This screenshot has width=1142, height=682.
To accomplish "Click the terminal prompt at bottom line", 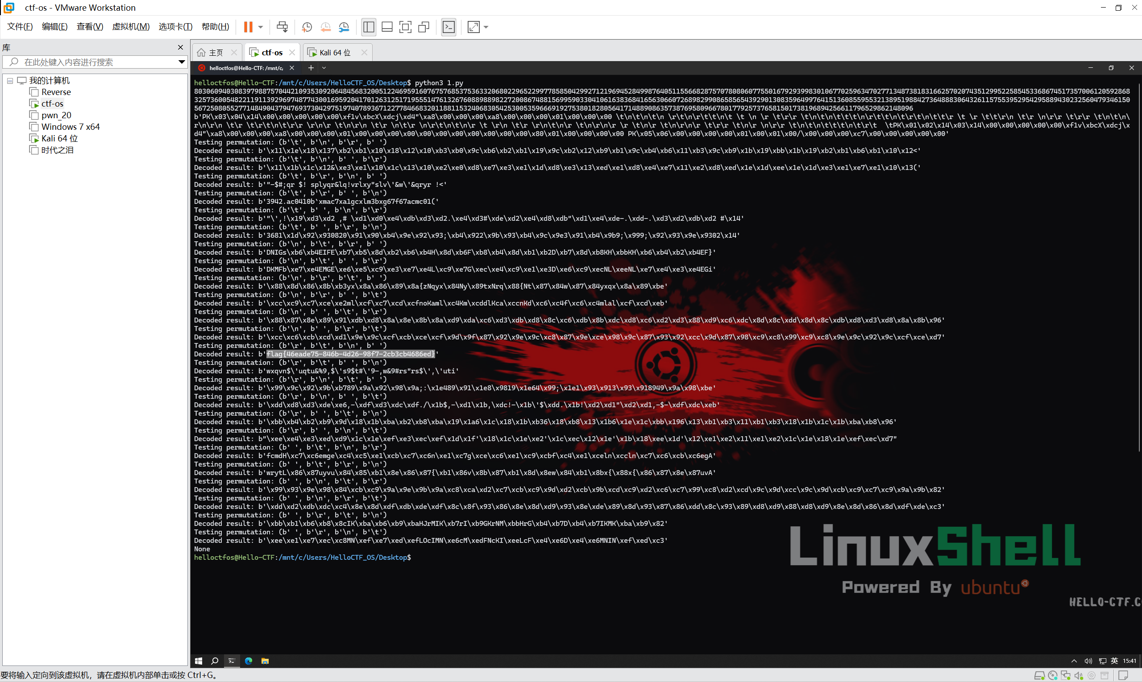I will (x=303, y=558).
